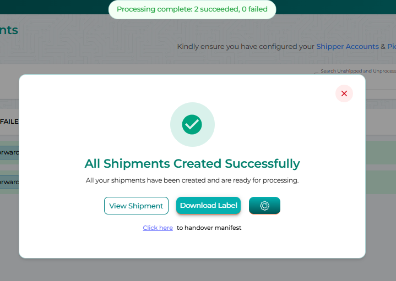The image size is (396, 281).
Task: Click the 'ready for processing' subtitle text
Action: pos(192,180)
